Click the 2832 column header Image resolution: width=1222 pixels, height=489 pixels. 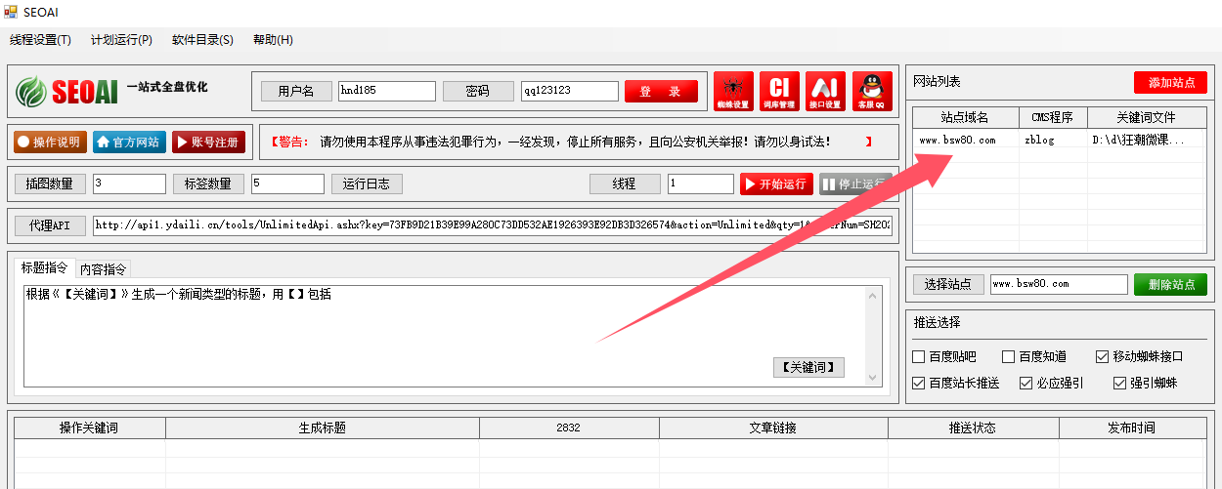tap(569, 428)
